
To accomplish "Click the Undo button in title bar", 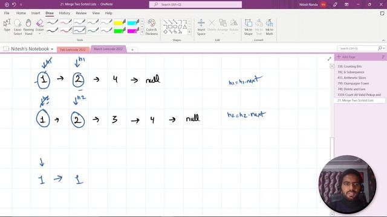I will click(x=14, y=4).
